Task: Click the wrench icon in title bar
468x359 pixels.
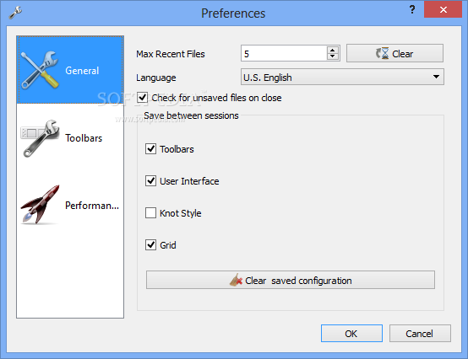Action: [15, 13]
